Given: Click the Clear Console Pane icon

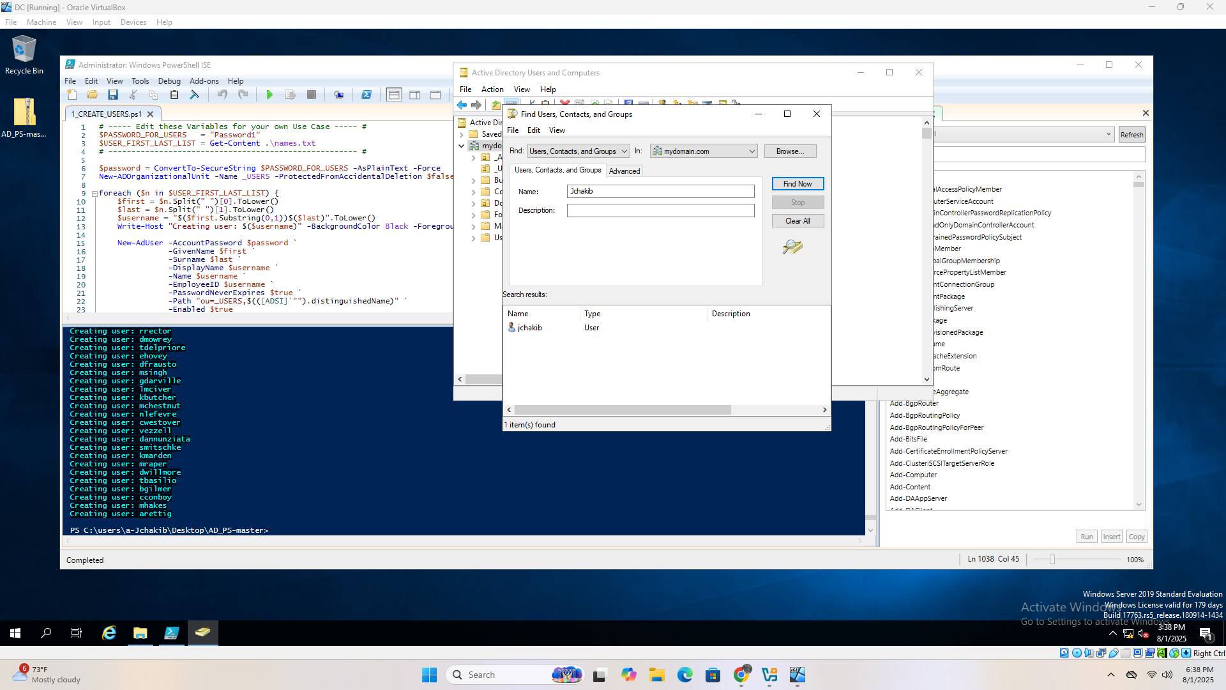Looking at the screenshot, I should click(195, 95).
